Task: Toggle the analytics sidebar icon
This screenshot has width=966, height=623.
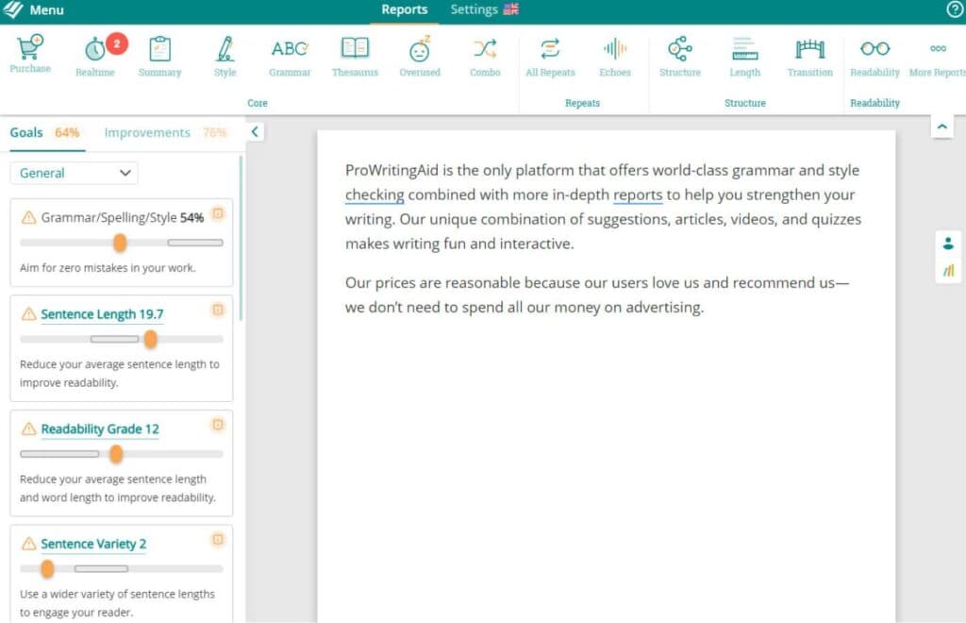Action: click(948, 271)
